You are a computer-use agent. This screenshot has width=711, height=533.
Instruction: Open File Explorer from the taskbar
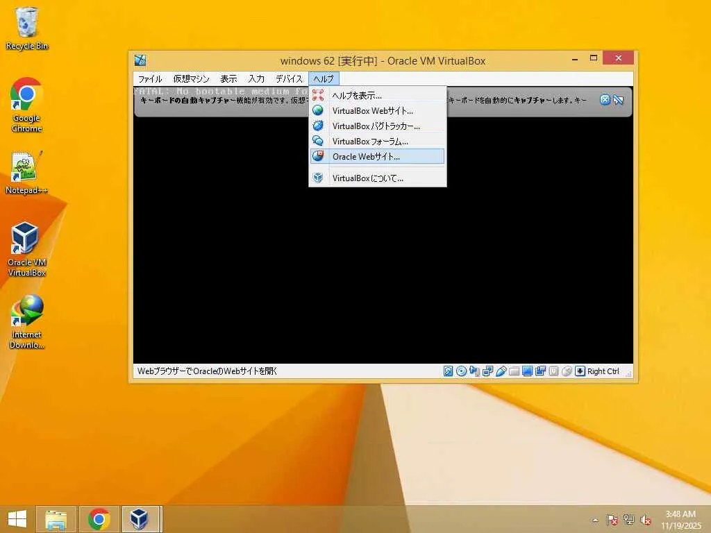coord(56,519)
